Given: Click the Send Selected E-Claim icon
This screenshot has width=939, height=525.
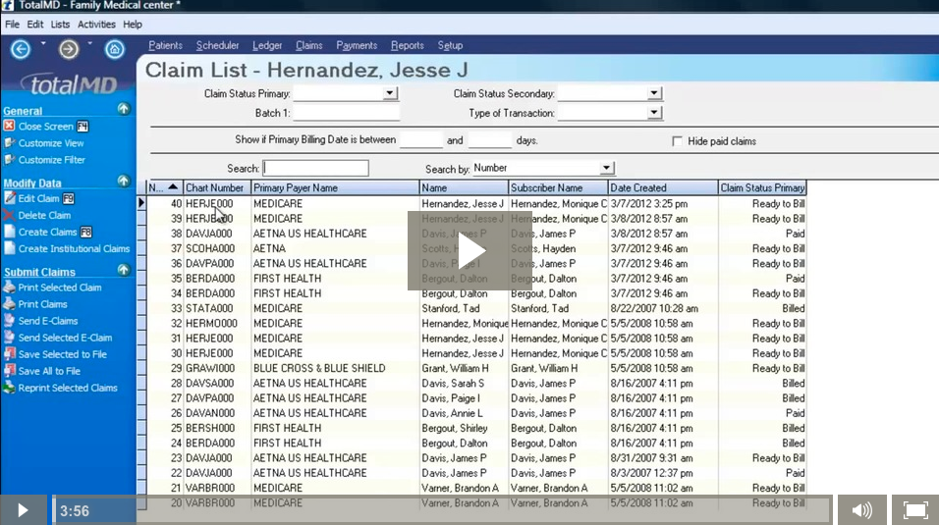Looking at the screenshot, I should 9,337.
